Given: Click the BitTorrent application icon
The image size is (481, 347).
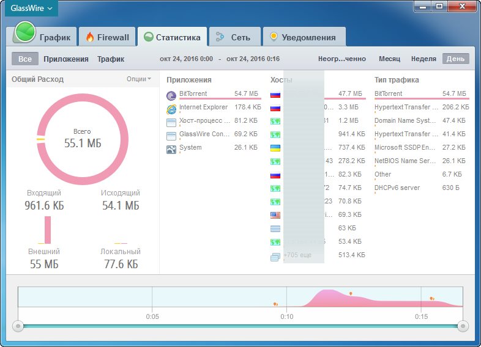Looking at the screenshot, I should tap(171, 95).
